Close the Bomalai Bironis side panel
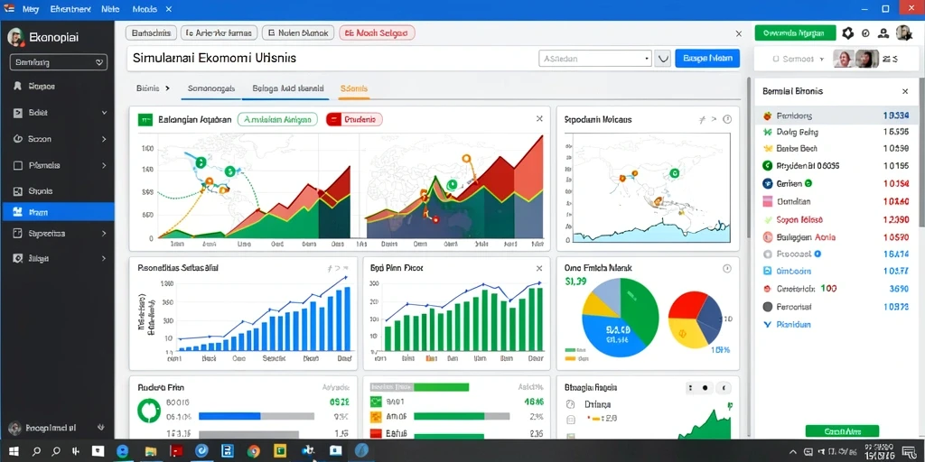 pyautogui.click(x=905, y=91)
